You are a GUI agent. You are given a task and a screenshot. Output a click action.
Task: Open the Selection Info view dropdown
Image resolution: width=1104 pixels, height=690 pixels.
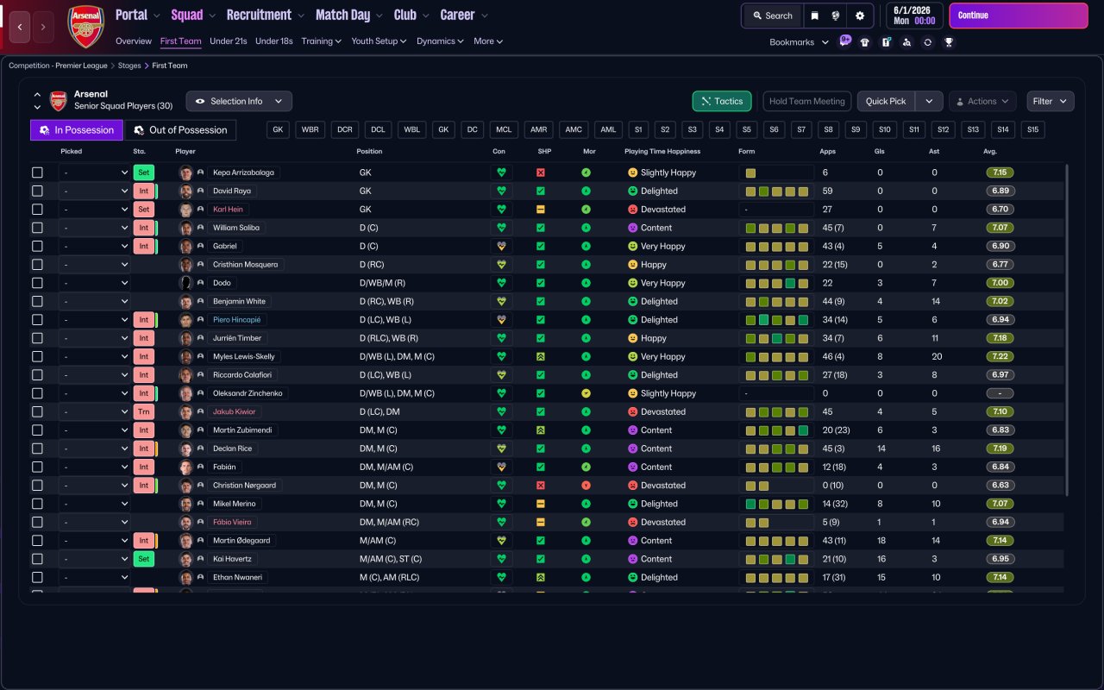click(239, 101)
